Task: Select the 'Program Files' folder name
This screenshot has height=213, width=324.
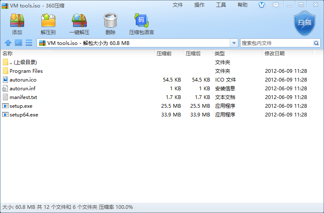Action: pos(26,71)
